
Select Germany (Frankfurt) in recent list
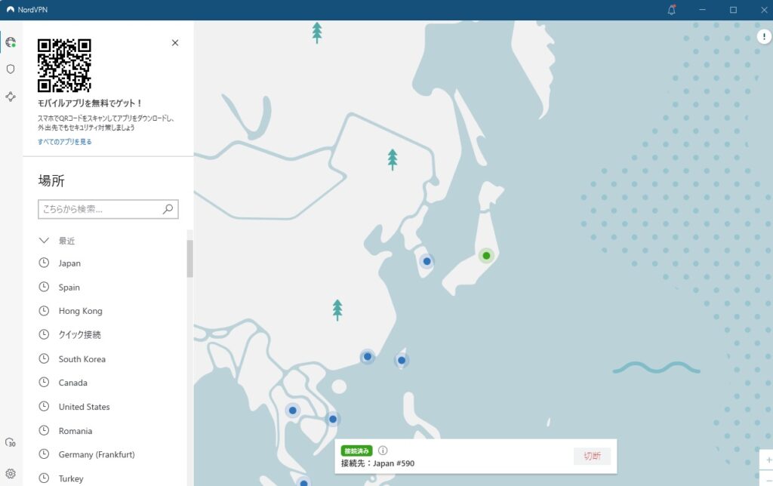(x=97, y=454)
